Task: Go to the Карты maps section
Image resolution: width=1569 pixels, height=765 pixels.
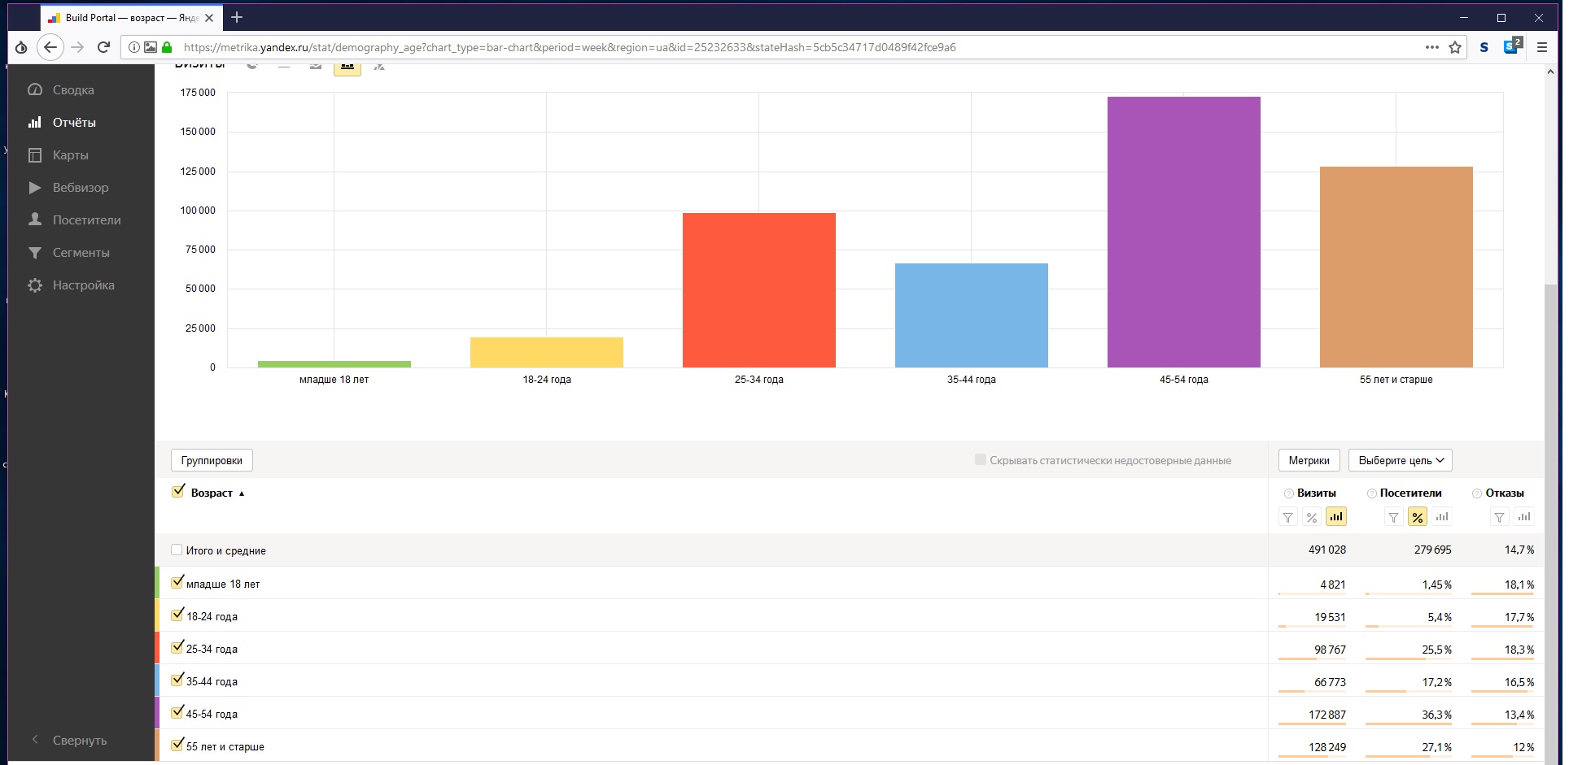Action: click(58, 155)
